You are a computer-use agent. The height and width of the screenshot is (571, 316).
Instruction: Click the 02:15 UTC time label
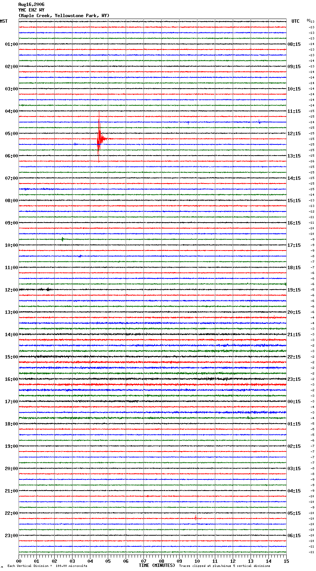pos(294,446)
